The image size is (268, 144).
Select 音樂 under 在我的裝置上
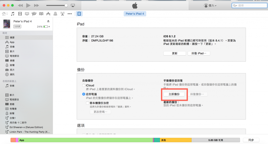click(26, 86)
